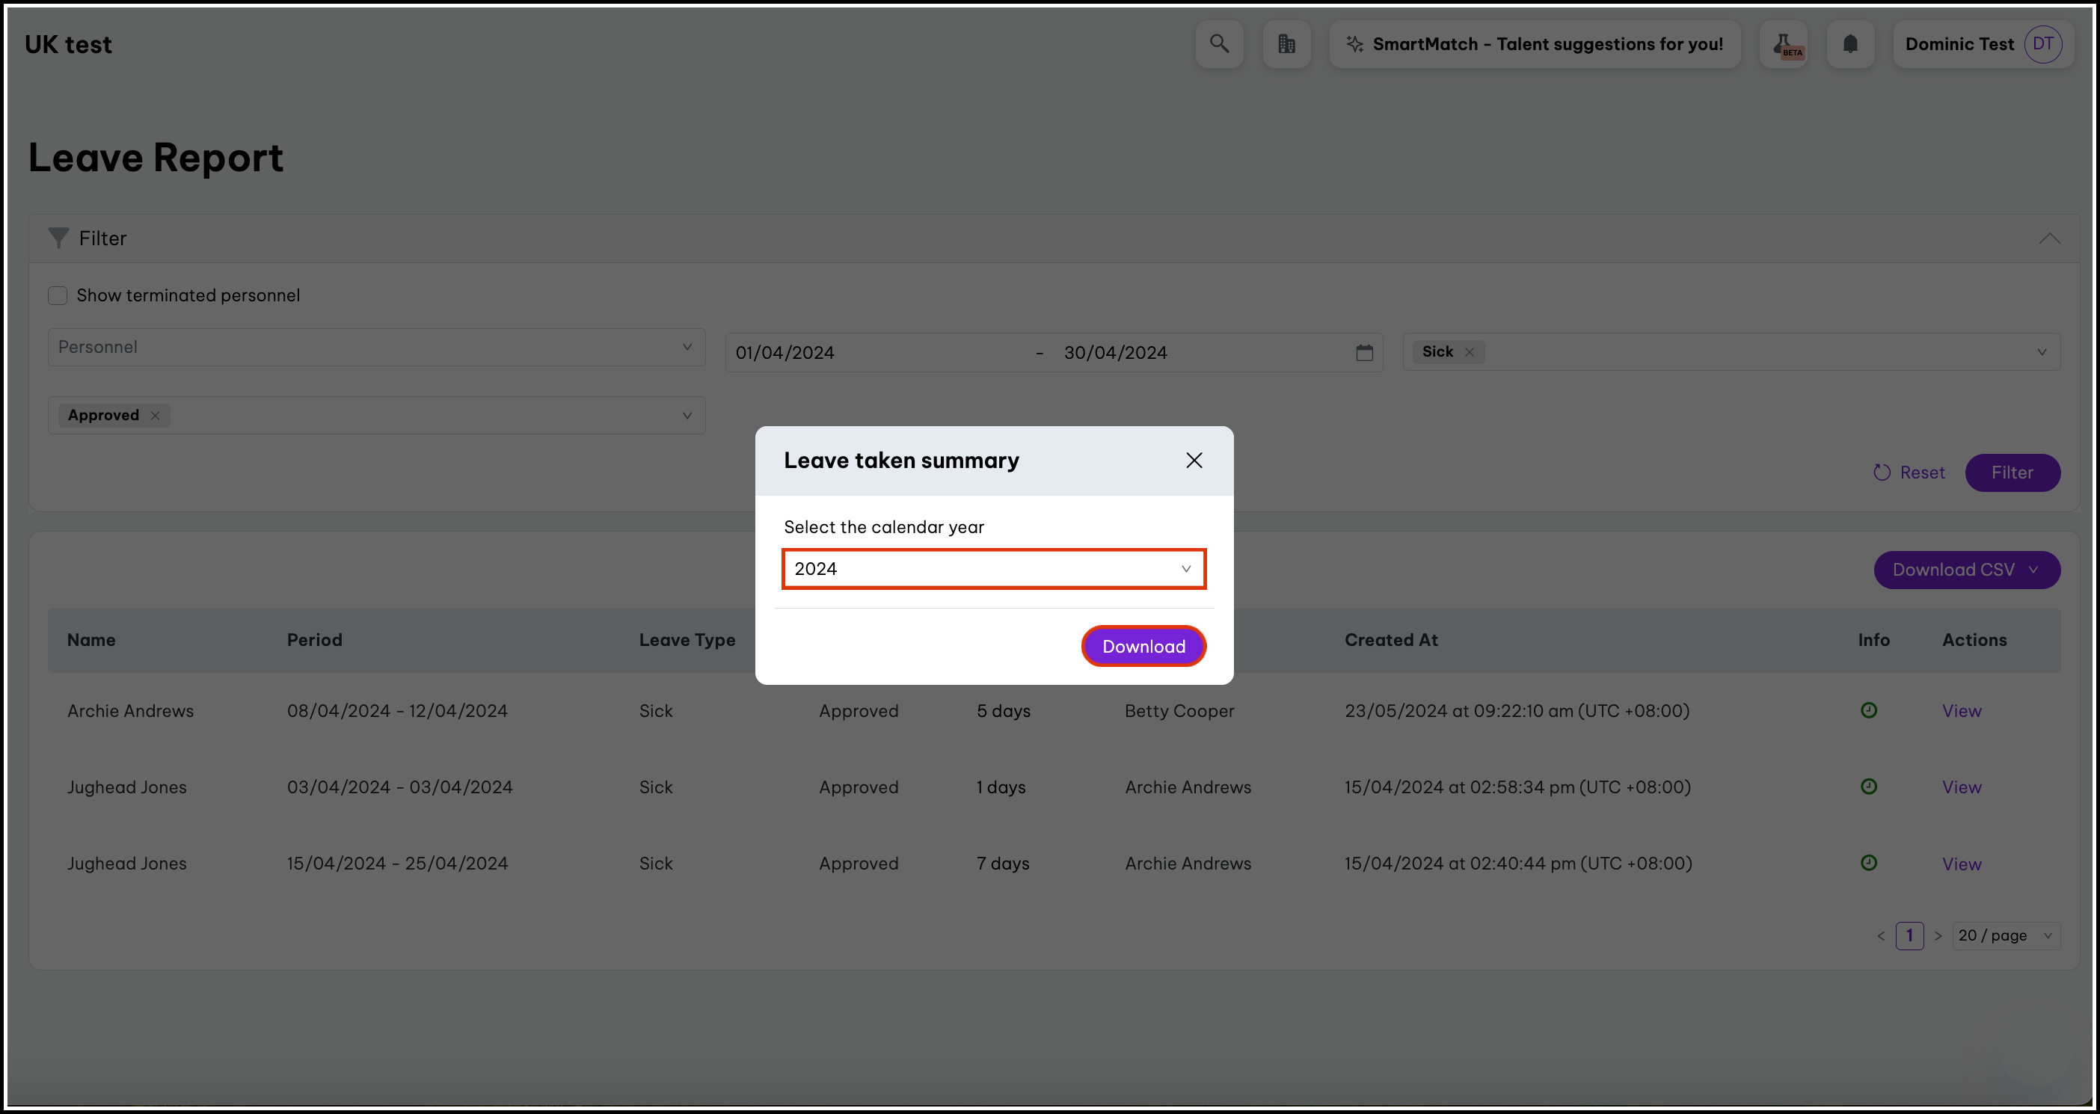Open SmartMatch talent suggestions
Screen dimensions: 2100x1114
(x=1534, y=44)
